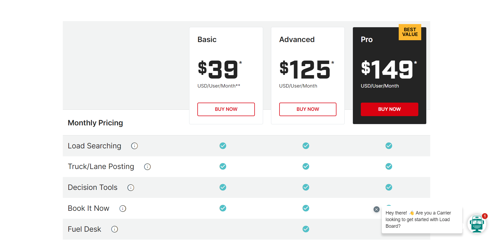497x242 pixels.
Task: Click the Advanced plan title
Action: click(297, 40)
